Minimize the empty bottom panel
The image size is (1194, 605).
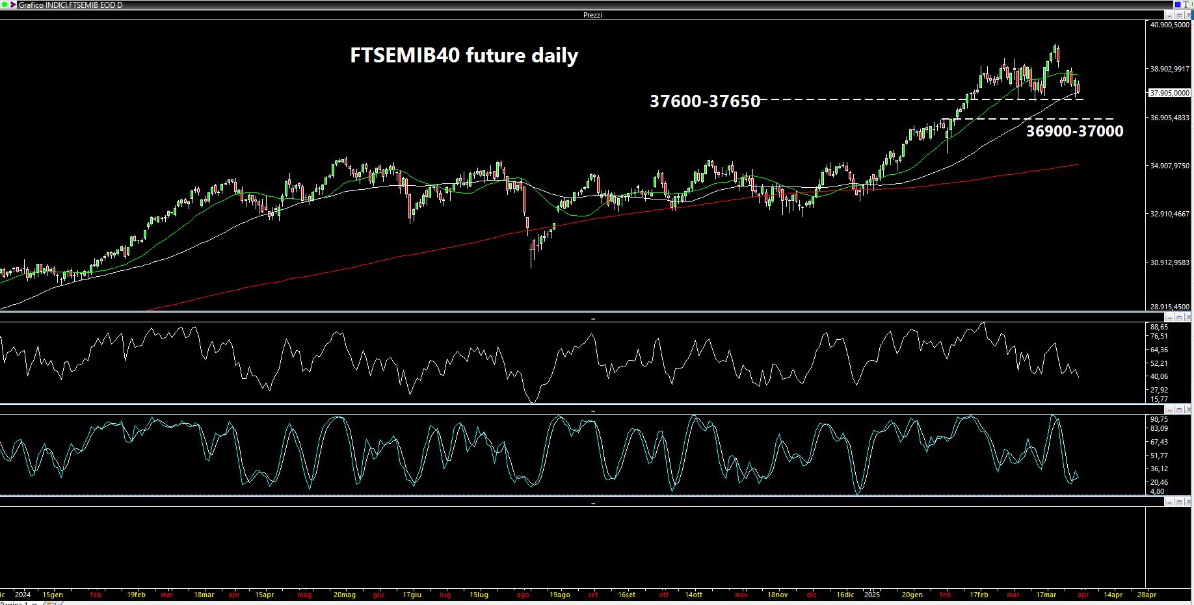pyautogui.click(x=1169, y=502)
